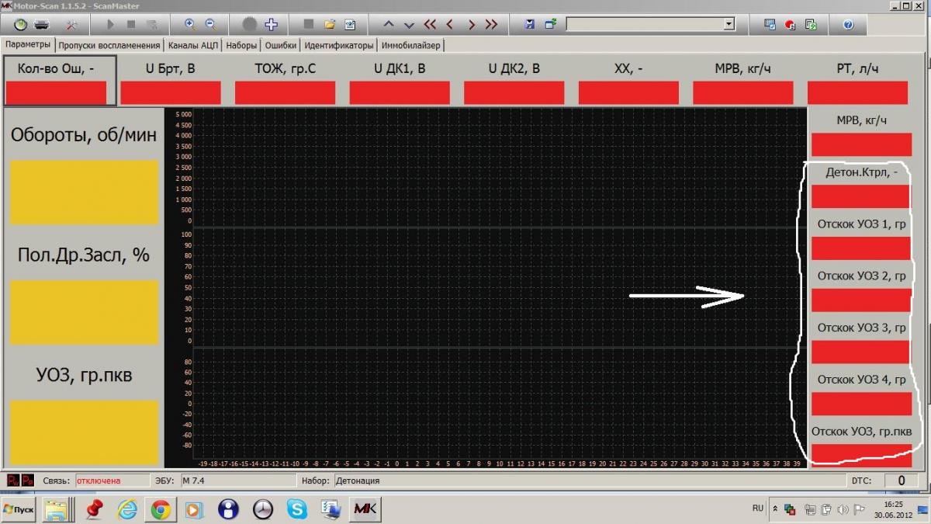This screenshot has width=931, height=524.
Task: Open the settings tools icon
Action: pos(71,24)
